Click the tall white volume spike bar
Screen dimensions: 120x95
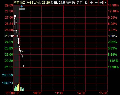click(x=20, y=79)
